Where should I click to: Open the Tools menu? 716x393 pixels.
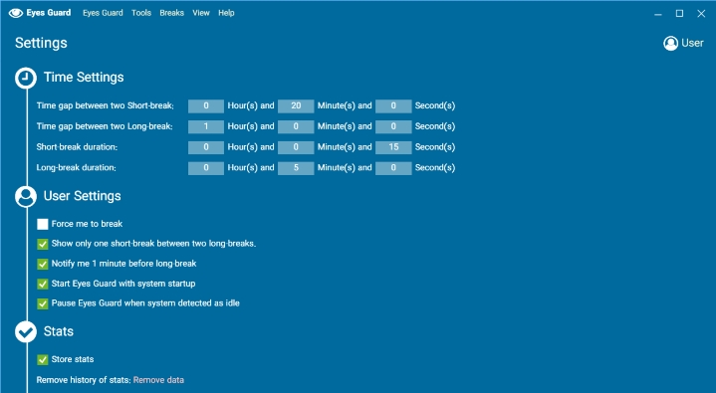pos(141,13)
